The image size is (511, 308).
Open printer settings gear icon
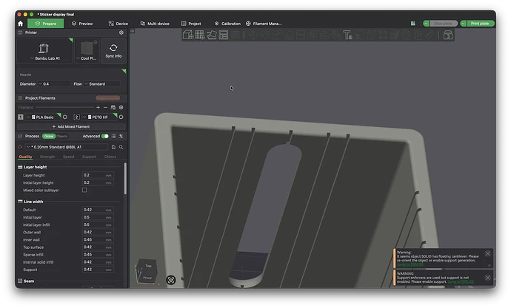[121, 32]
